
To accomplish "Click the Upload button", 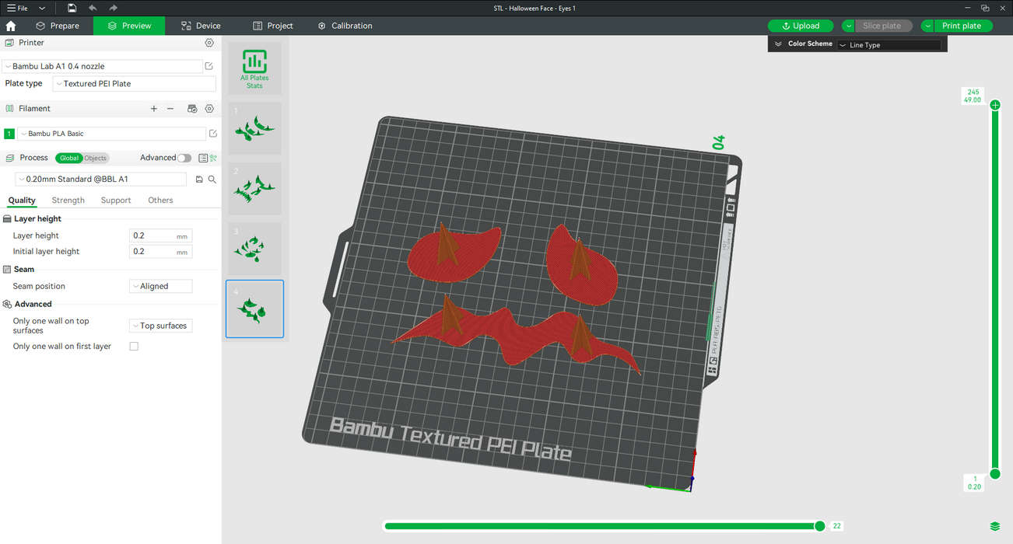I will [x=801, y=26].
